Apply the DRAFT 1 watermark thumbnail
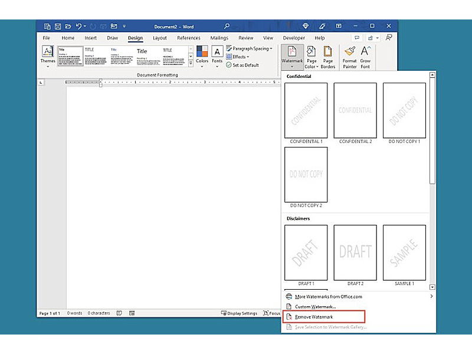Image resolution: width=472 pixels, height=354 pixels. coord(306,253)
